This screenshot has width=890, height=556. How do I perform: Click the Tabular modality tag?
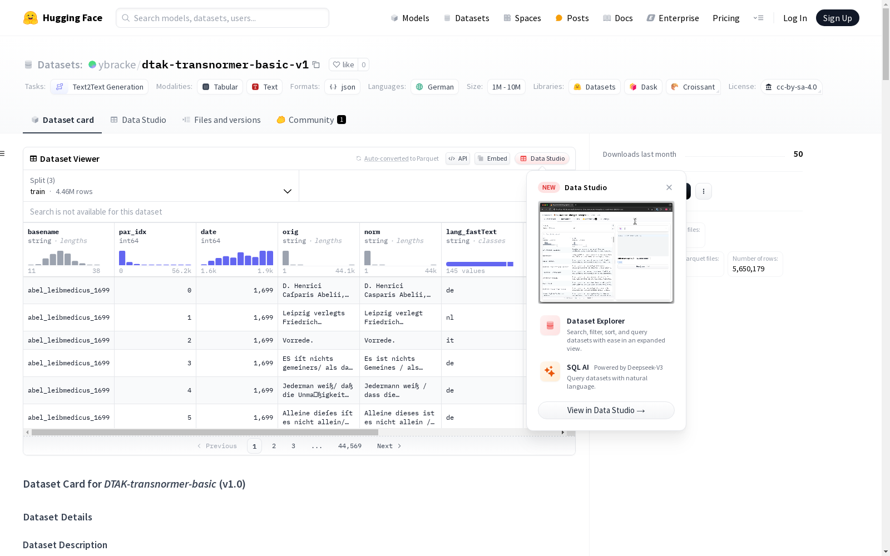point(220,87)
